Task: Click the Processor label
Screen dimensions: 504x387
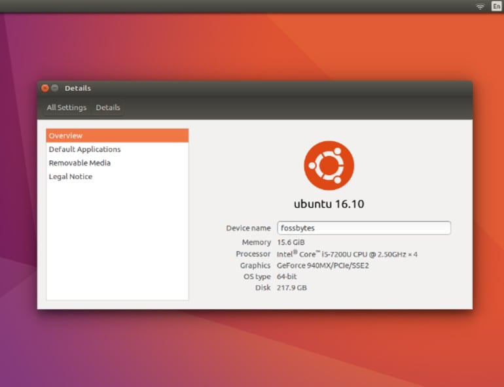Action: pyautogui.click(x=253, y=254)
